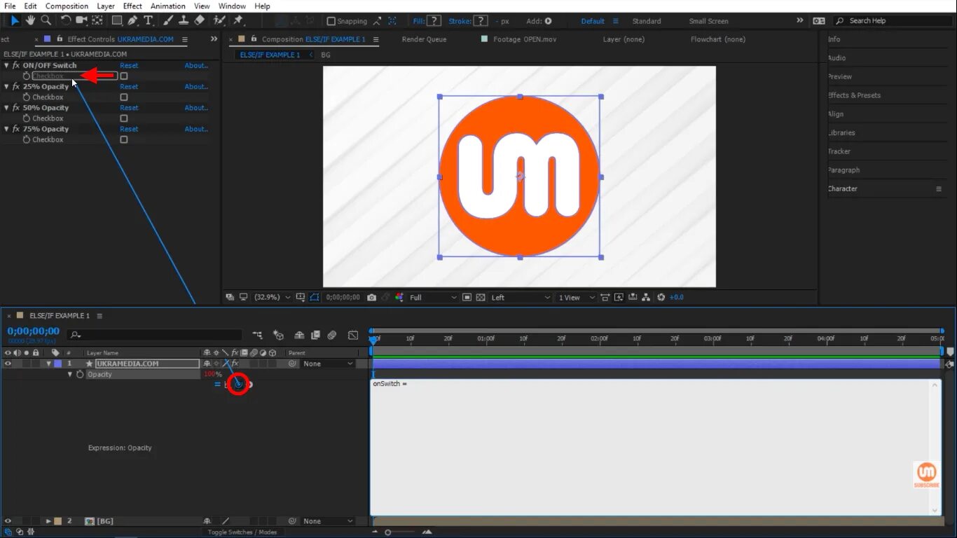Screen dimensions: 957x538
Task: Open the Parent dropdown for UKRAMEDIA.COM
Action: coord(328,364)
